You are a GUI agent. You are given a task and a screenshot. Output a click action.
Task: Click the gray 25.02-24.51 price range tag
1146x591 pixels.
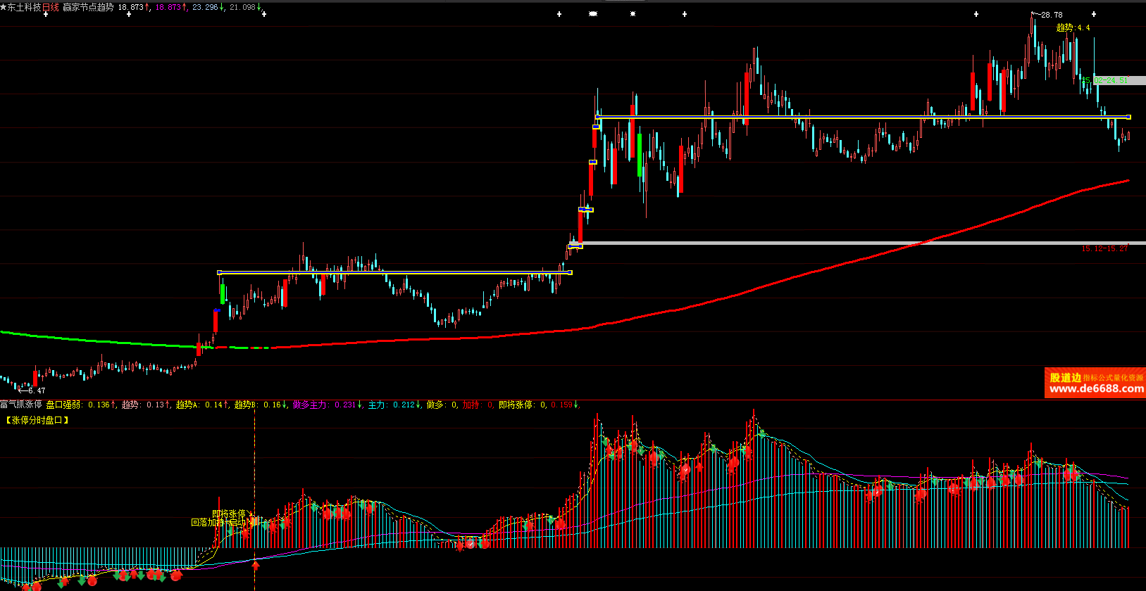(x=1106, y=81)
